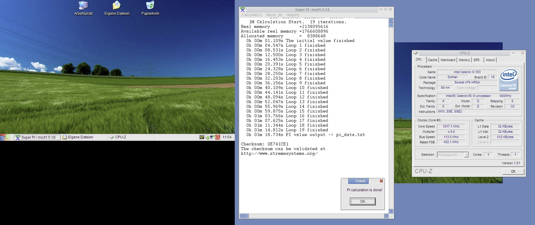535x225 pixels.
Task: Click the CPU-Z title bar chip icon
Action: (415, 53)
